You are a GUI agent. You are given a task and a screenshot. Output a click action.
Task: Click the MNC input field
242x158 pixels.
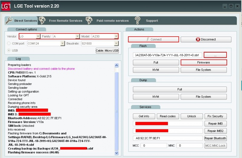pos(190,146)
